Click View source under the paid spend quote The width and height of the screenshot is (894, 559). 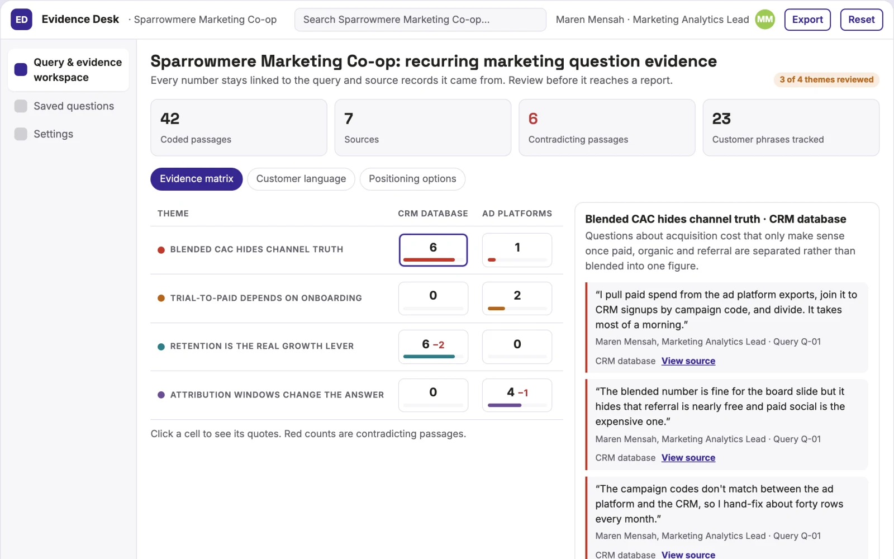tap(688, 361)
